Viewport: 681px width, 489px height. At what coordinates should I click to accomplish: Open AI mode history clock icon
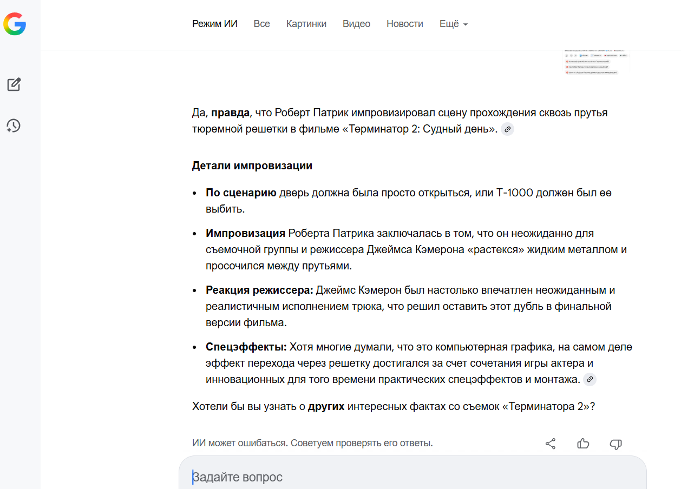(14, 126)
